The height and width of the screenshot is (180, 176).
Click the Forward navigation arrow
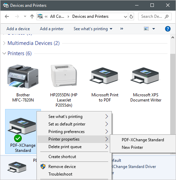tap(17, 16)
